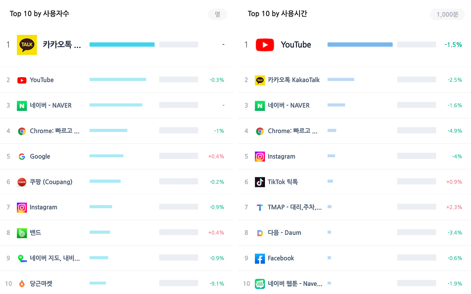The image size is (471, 294).
Task: Click the TMAP icon at rank 7
Action: 260,208
